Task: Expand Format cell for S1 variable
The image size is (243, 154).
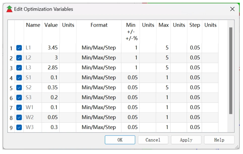Action: 99,78
